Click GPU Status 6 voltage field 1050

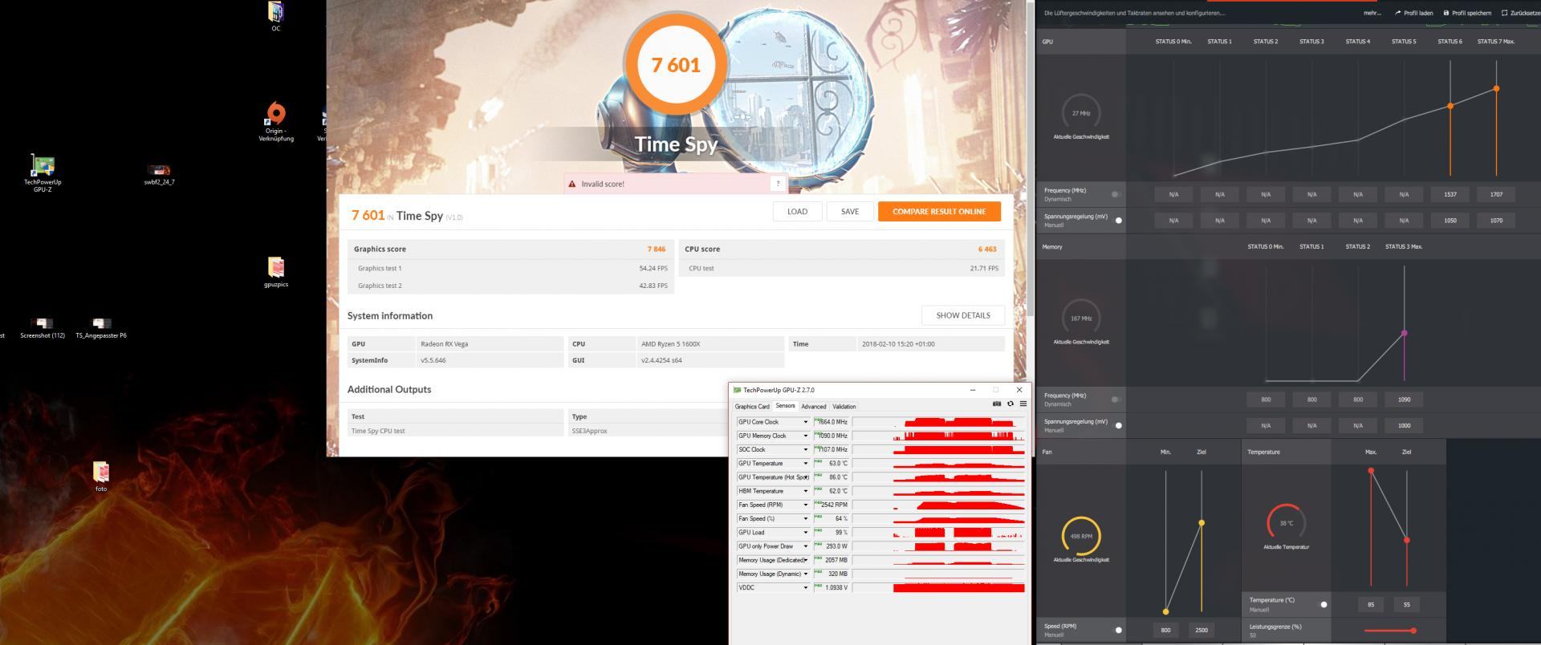1450,220
